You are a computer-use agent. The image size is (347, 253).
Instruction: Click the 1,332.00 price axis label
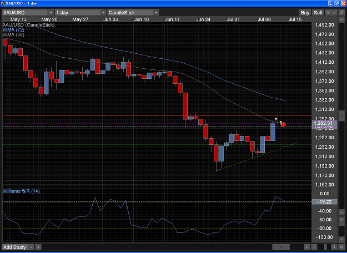click(324, 100)
